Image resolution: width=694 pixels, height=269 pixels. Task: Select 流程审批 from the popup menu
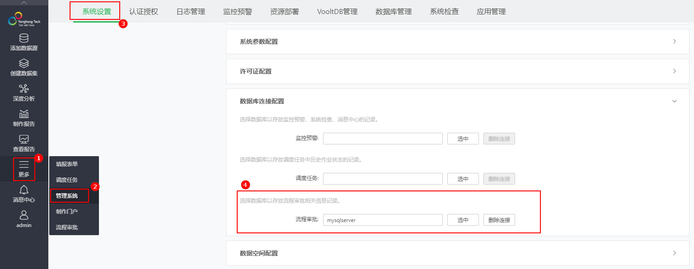tap(66, 227)
